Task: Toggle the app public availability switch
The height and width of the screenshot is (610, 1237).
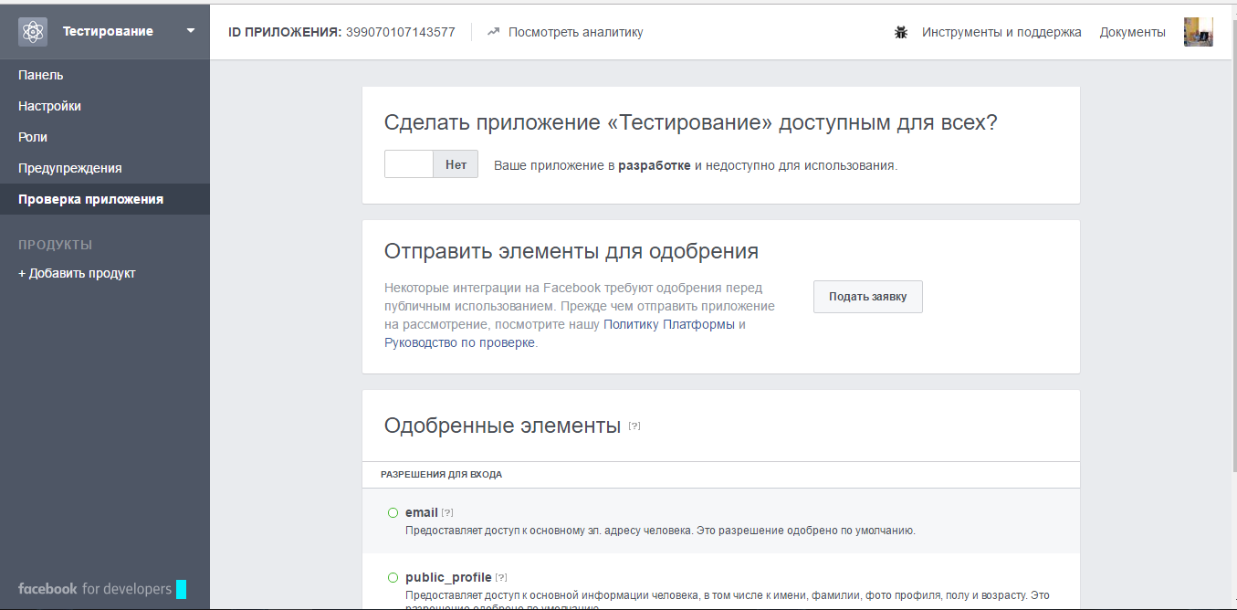Action: coord(431,164)
